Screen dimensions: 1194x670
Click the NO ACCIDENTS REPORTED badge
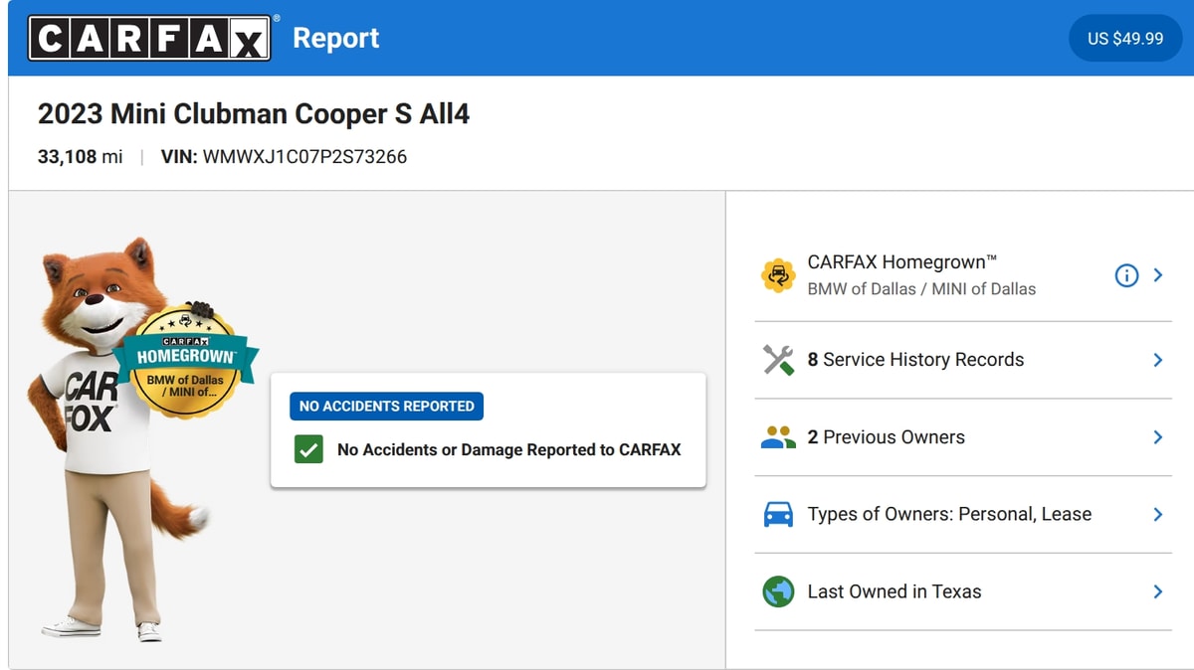pyautogui.click(x=387, y=406)
